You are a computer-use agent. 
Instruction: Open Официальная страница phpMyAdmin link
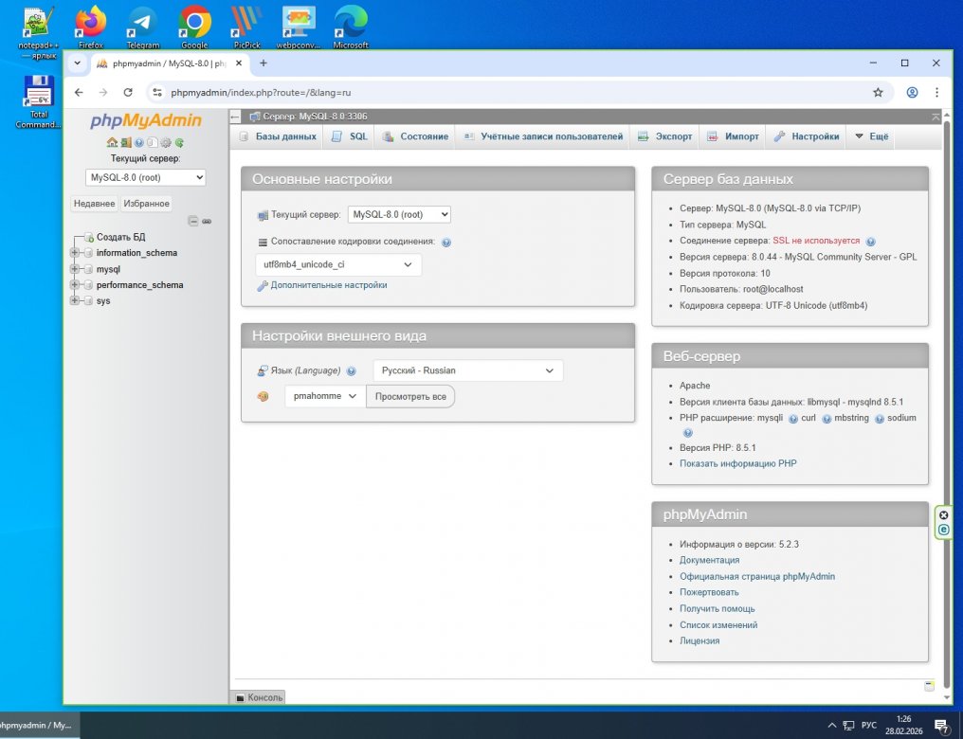click(756, 577)
